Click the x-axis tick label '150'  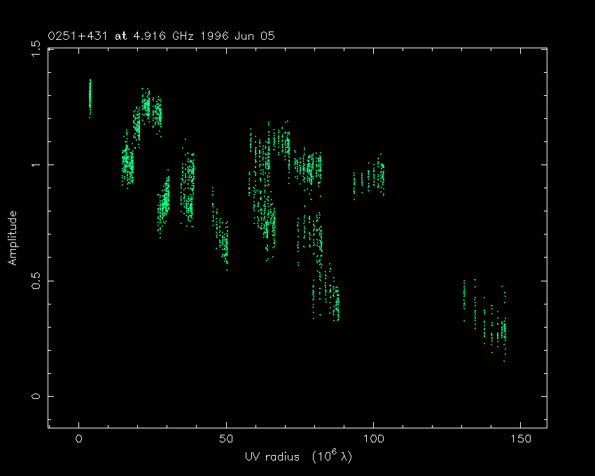pyautogui.click(x=520, y=439)
